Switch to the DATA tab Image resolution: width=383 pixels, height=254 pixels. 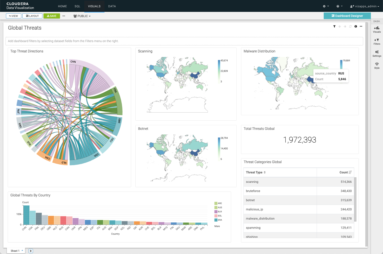(112, 6)
